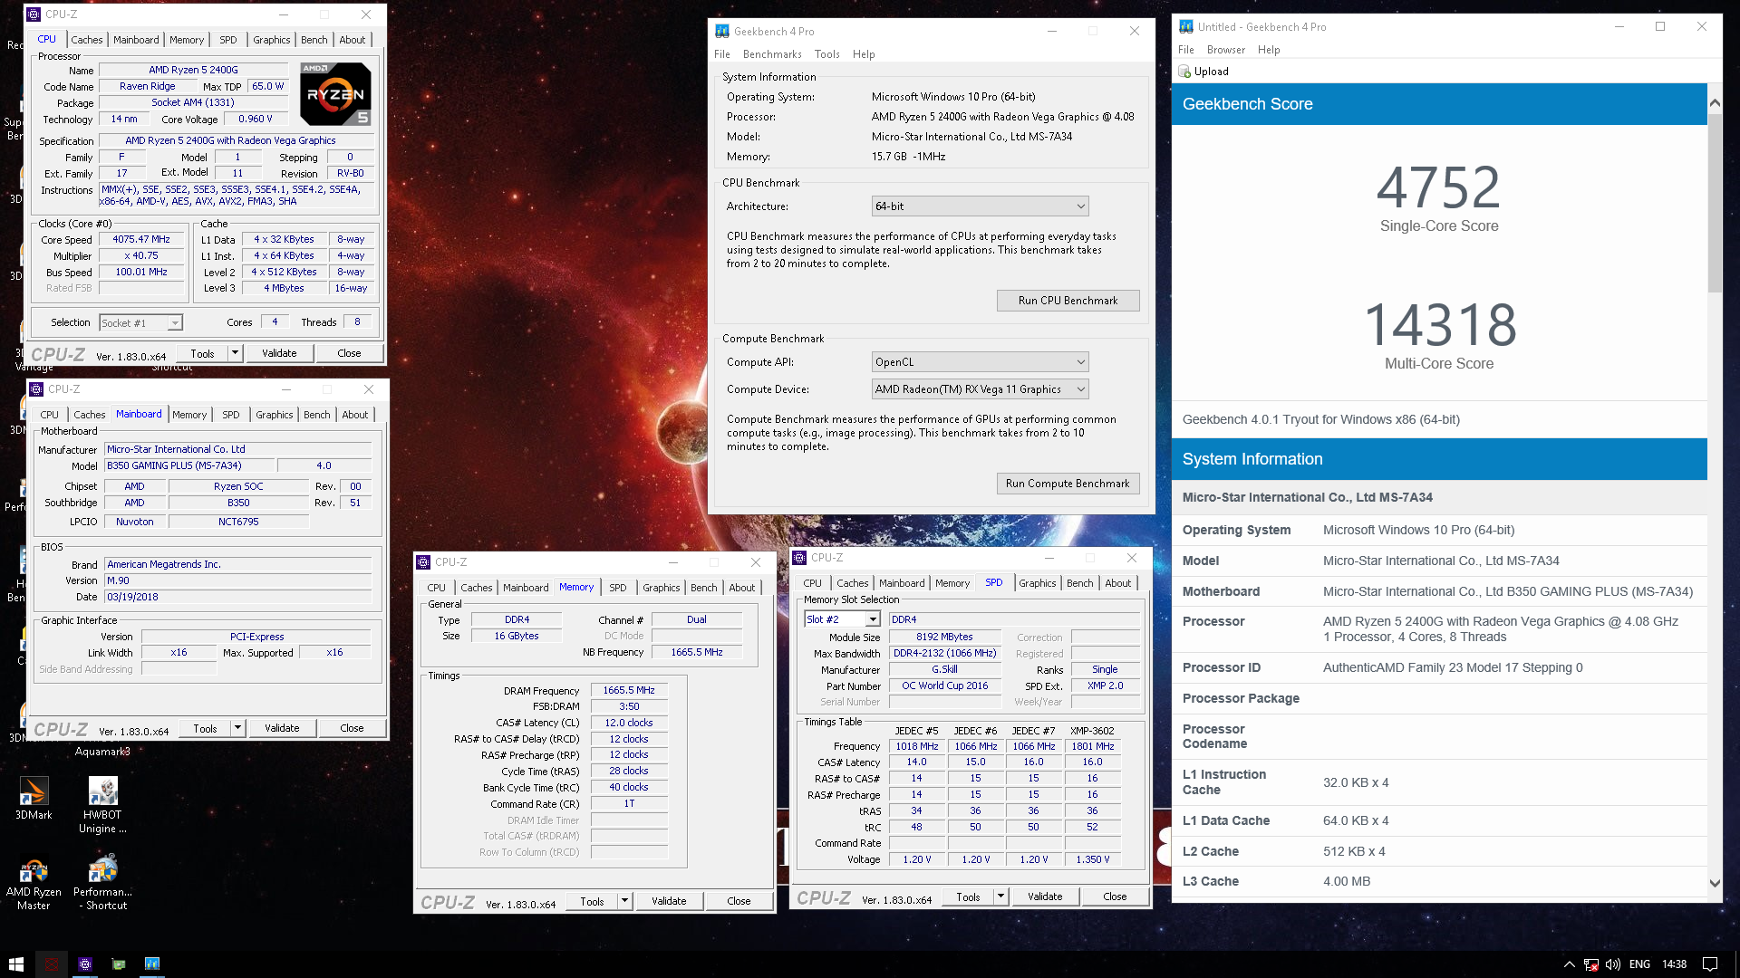Open the Performance Shortcut desktop icon

[102, 883]
